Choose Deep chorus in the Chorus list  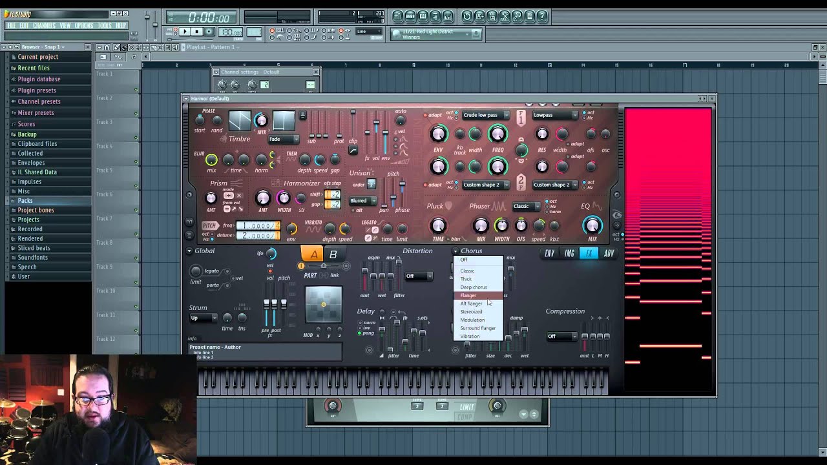pyautogui.click(x=478, y=287)
